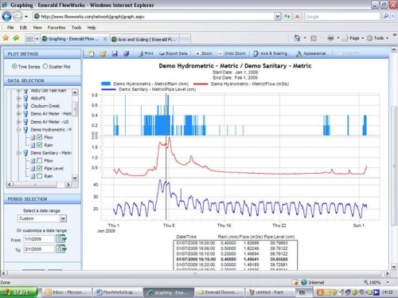
Task: Open the View menu
Action: tap(37, 27)
